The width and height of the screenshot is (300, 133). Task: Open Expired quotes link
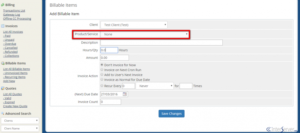tap(9, 102)
